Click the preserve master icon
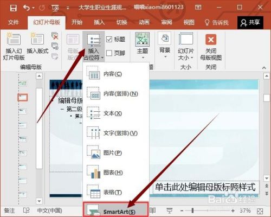271x217 pixels. tap(55, 56)
